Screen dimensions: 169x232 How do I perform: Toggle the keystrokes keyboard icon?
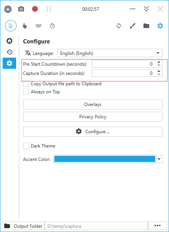(x=38, y=26)
